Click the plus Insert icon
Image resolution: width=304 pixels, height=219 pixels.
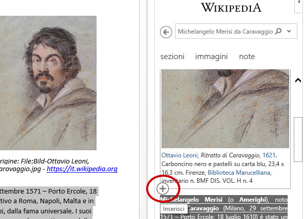tap(162, 188)
